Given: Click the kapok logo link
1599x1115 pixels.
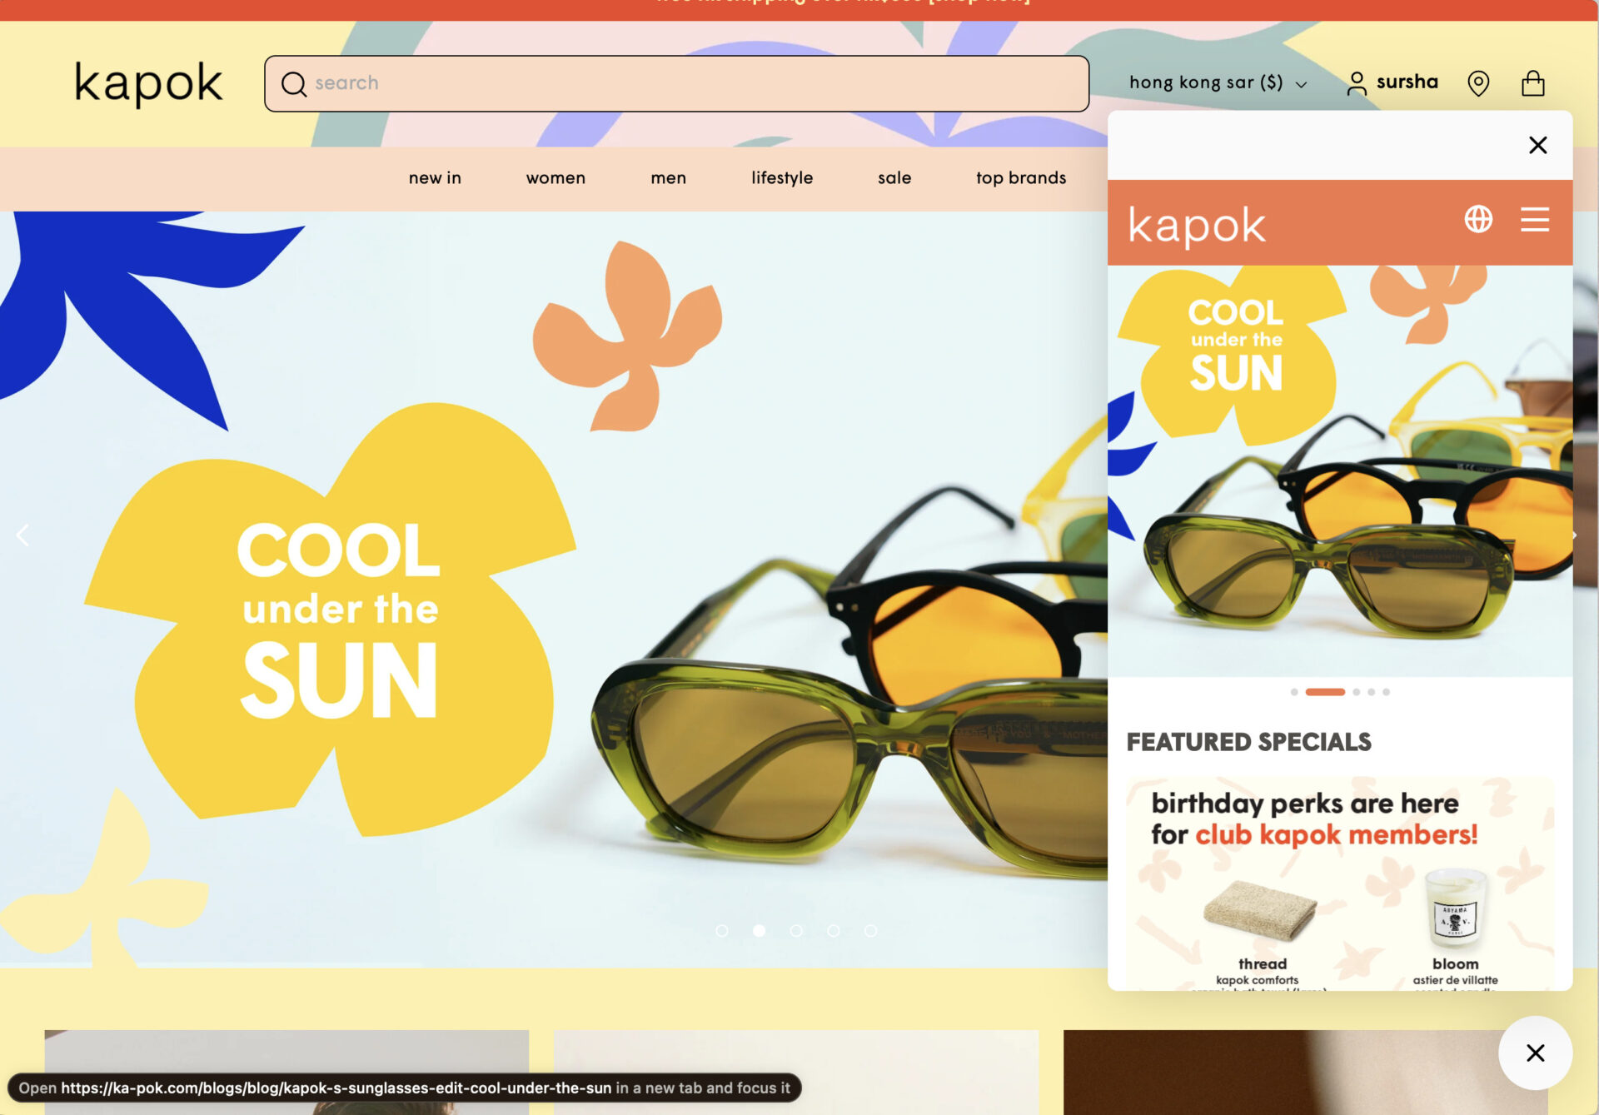Looking at the screenshot, I should [148, 83].
